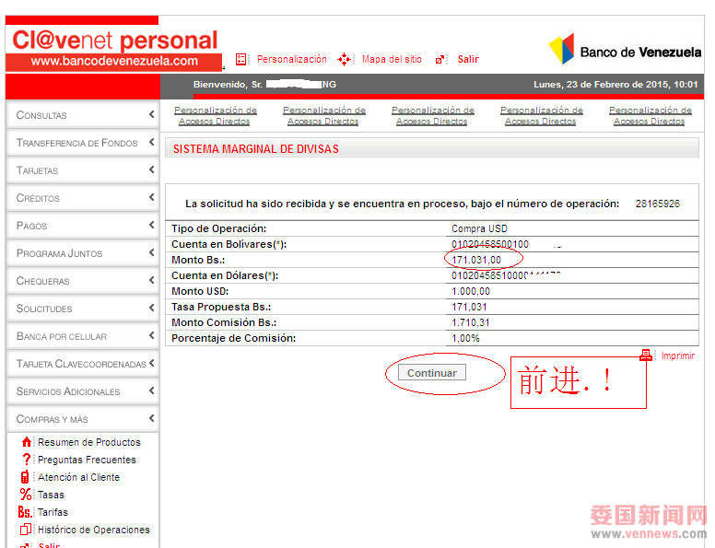Expand the Tarjetas menu chevron
This screenshot has width=715, height=548.
(x=152, y=169)
